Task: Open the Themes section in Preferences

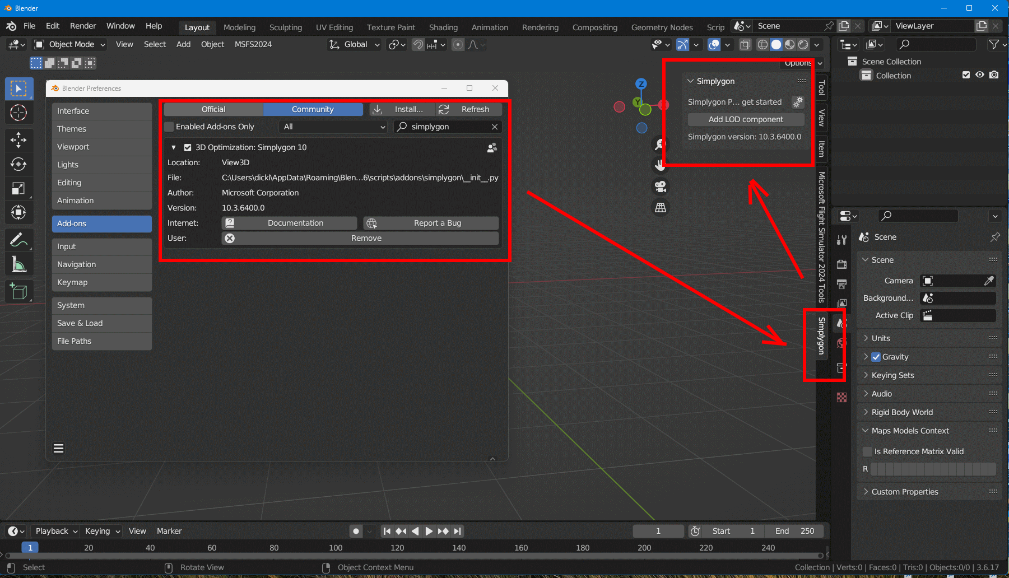Action: pos(102,129)
